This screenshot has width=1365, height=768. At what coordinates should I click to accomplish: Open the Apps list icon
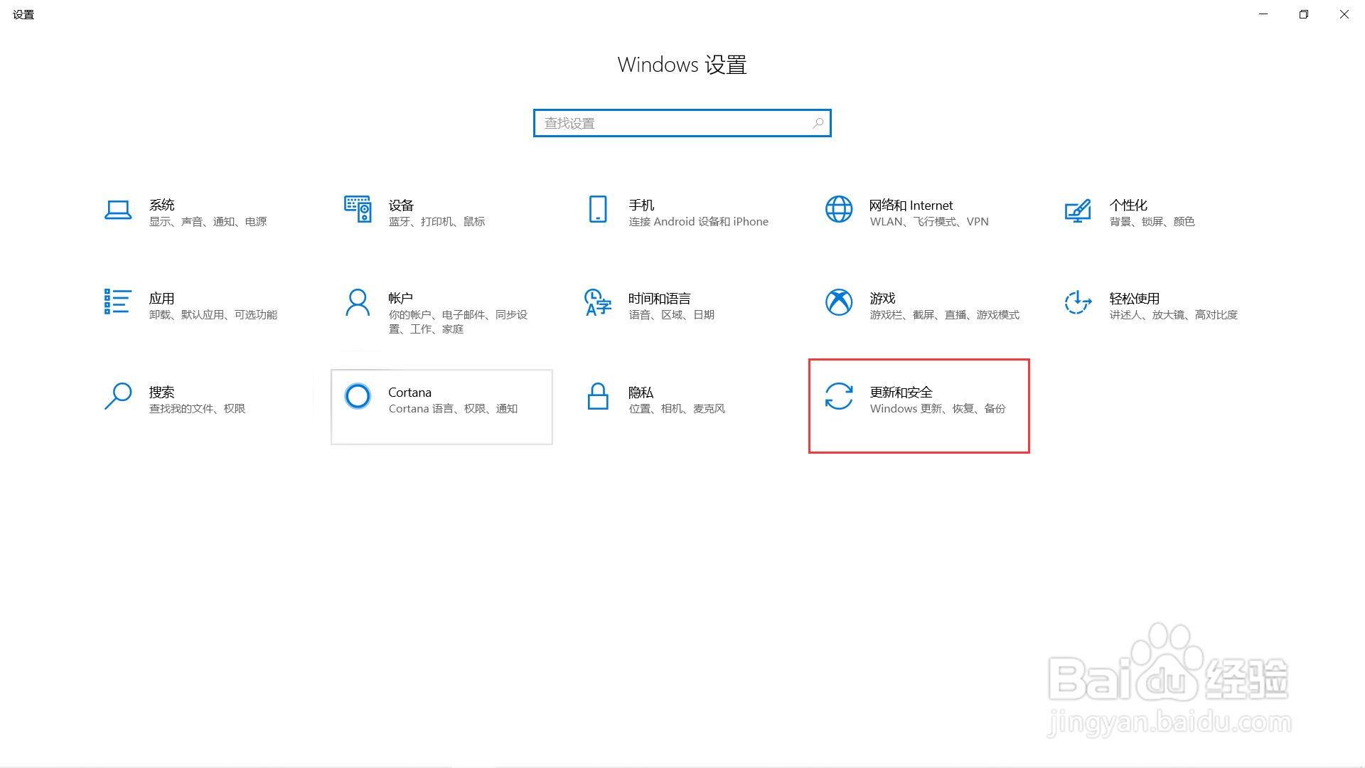(x=117, y=302)
